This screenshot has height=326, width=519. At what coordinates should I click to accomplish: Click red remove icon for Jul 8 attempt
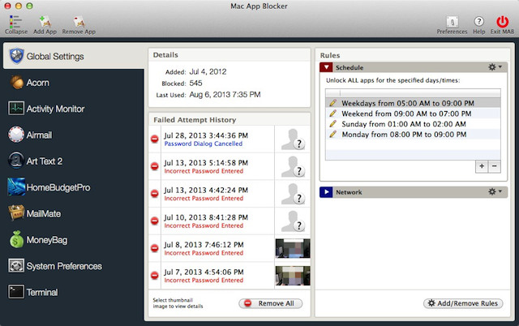click(155, 248)
